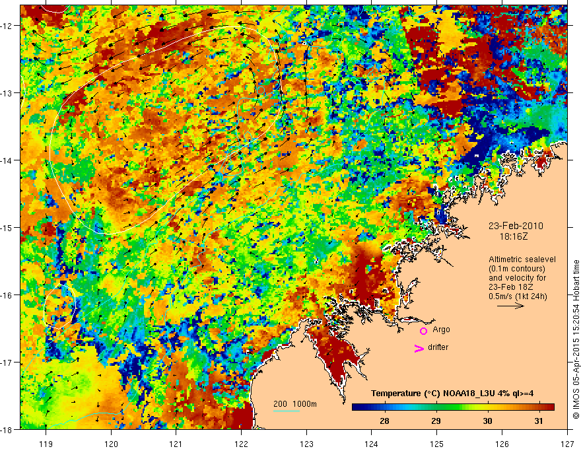The image size is (581, 449).
Task: Click the longitude axis label 120
Action: pos(111,444)
